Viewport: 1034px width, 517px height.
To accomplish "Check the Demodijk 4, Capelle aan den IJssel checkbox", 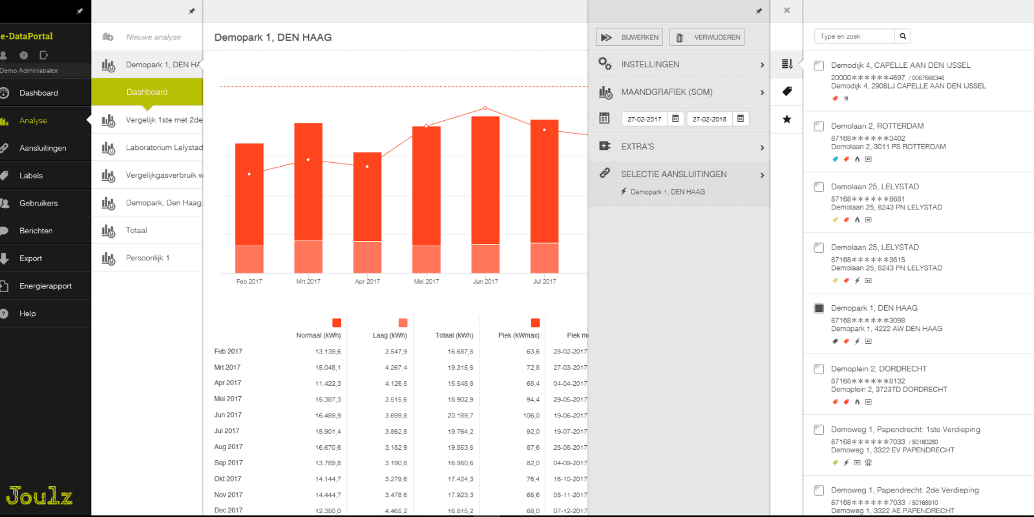I will tap(819, 65).
